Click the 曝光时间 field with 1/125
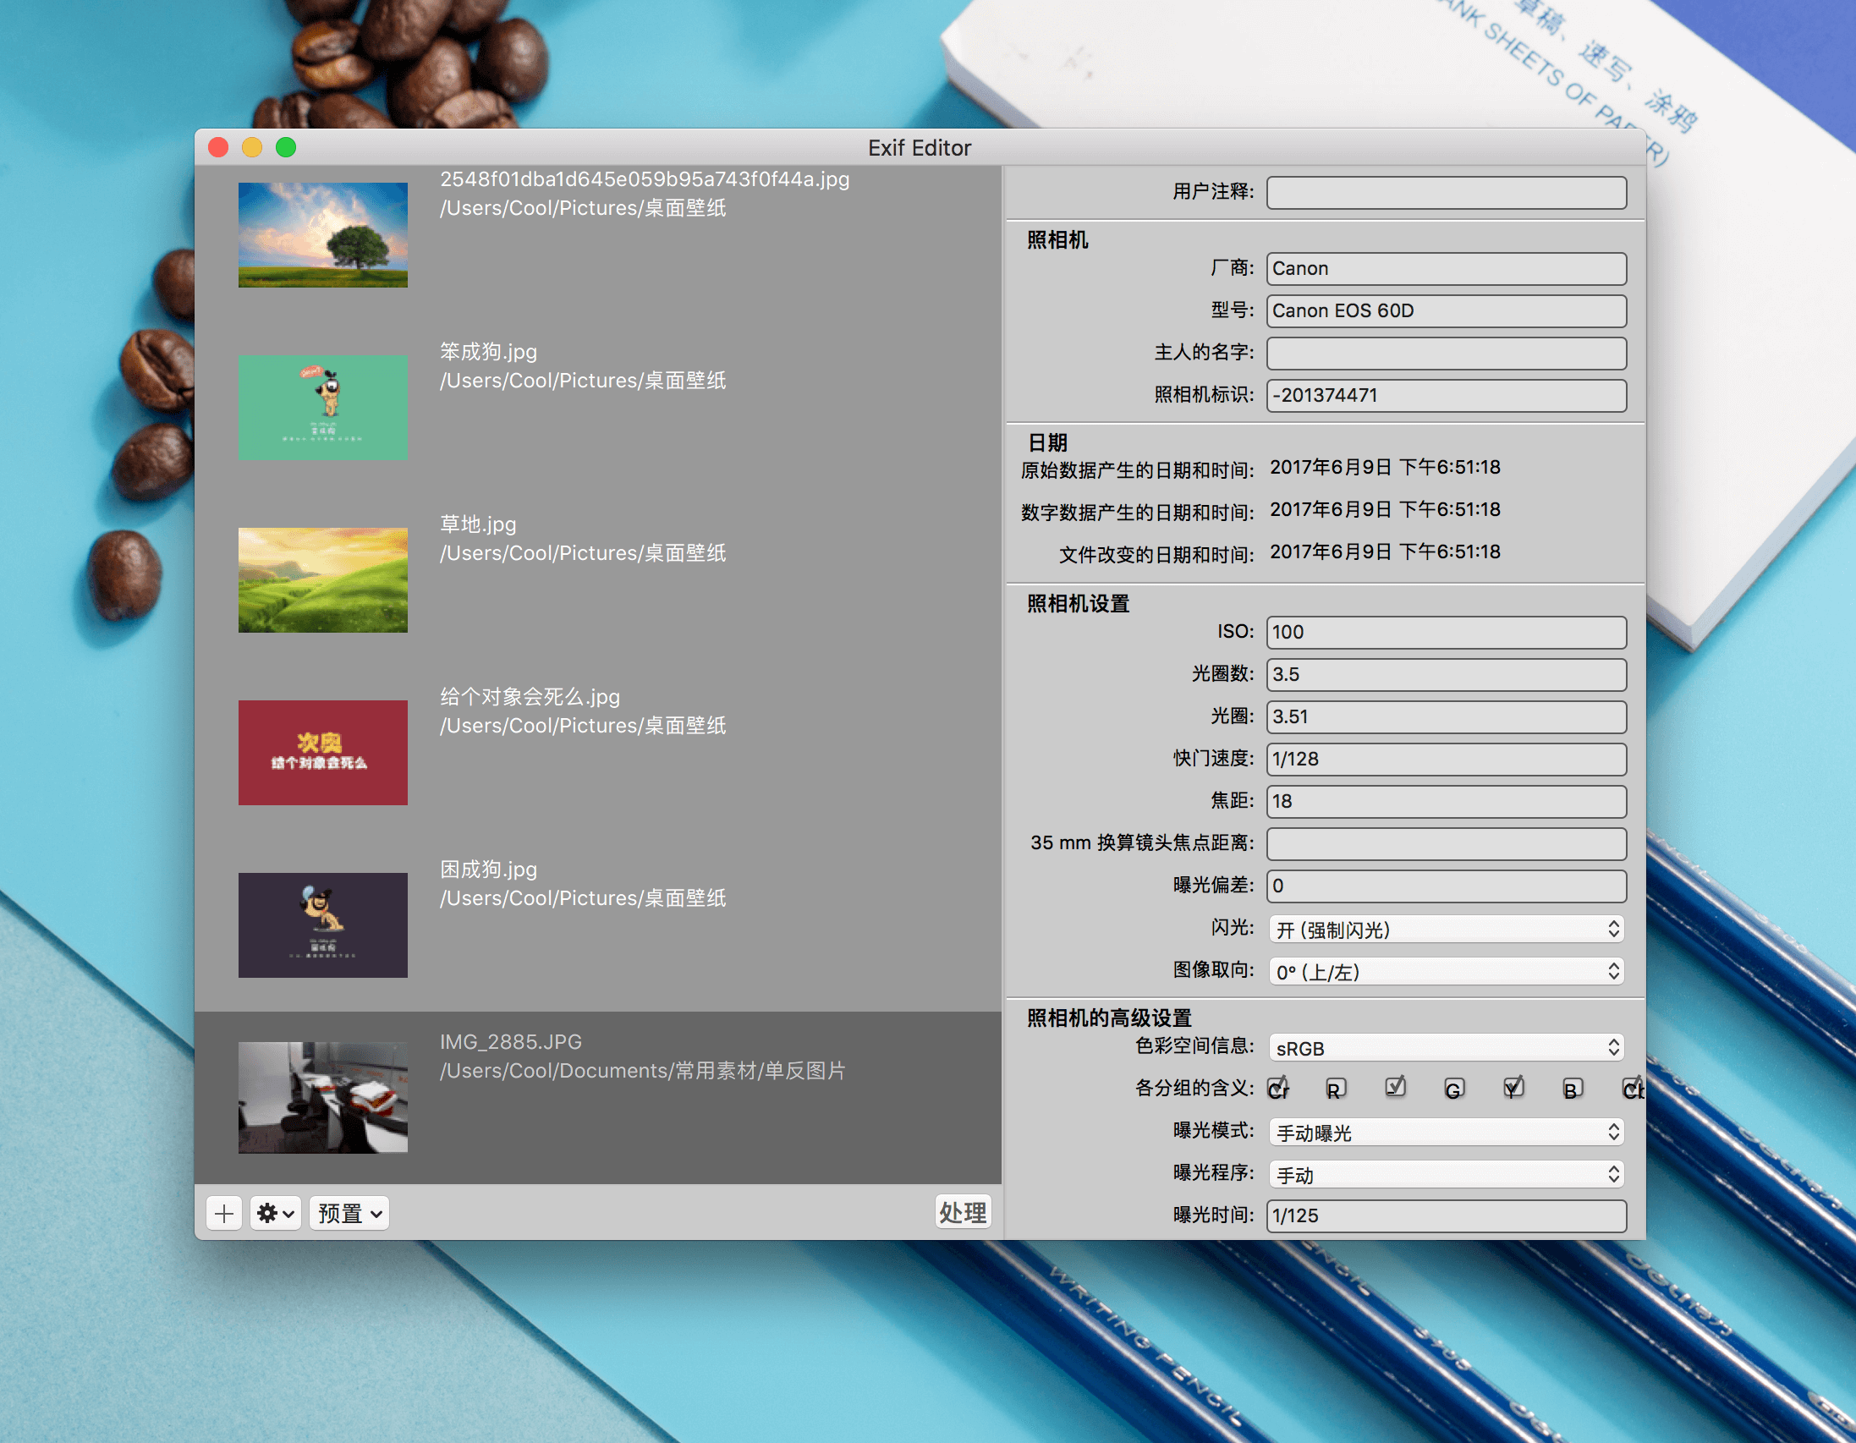 pyautogui.click(x=1447, y=1216)
